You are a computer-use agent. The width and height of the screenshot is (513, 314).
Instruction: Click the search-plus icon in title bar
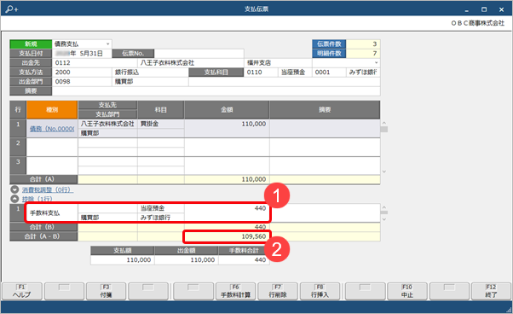(12, 9)
